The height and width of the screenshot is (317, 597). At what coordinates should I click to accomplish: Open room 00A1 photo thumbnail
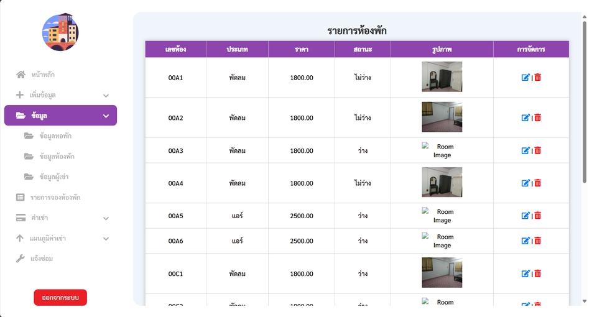[442, 77]
